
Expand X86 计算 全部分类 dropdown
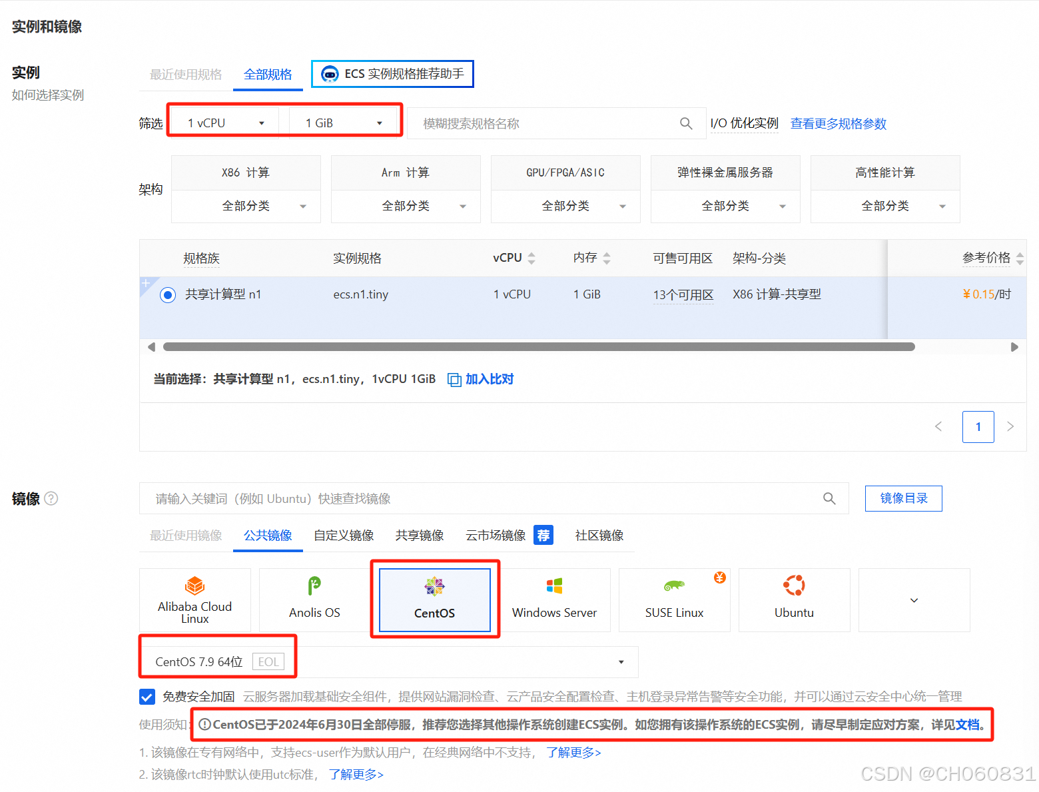coord(246,206)
